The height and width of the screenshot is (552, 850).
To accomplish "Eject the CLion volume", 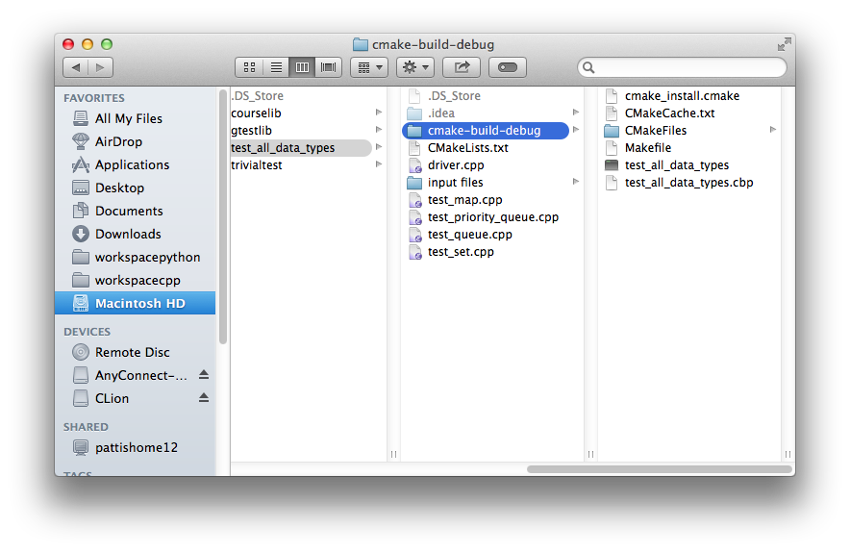I will pos(204,398).
